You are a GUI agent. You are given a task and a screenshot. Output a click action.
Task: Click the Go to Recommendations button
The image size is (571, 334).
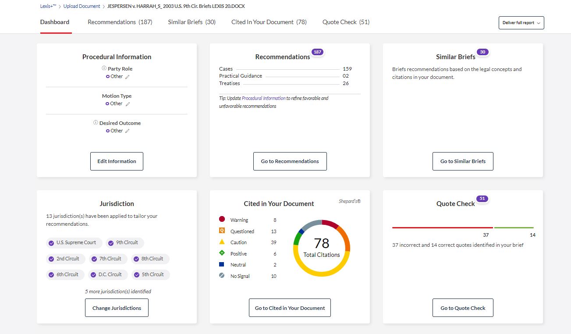[290, 161]
